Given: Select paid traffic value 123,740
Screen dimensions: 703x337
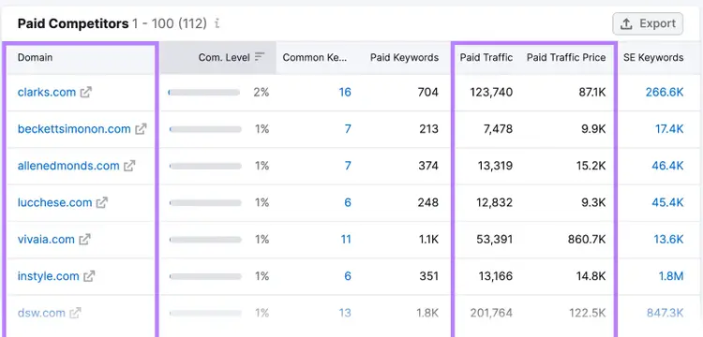Looking at the screenshot, I should pos(491,92).
